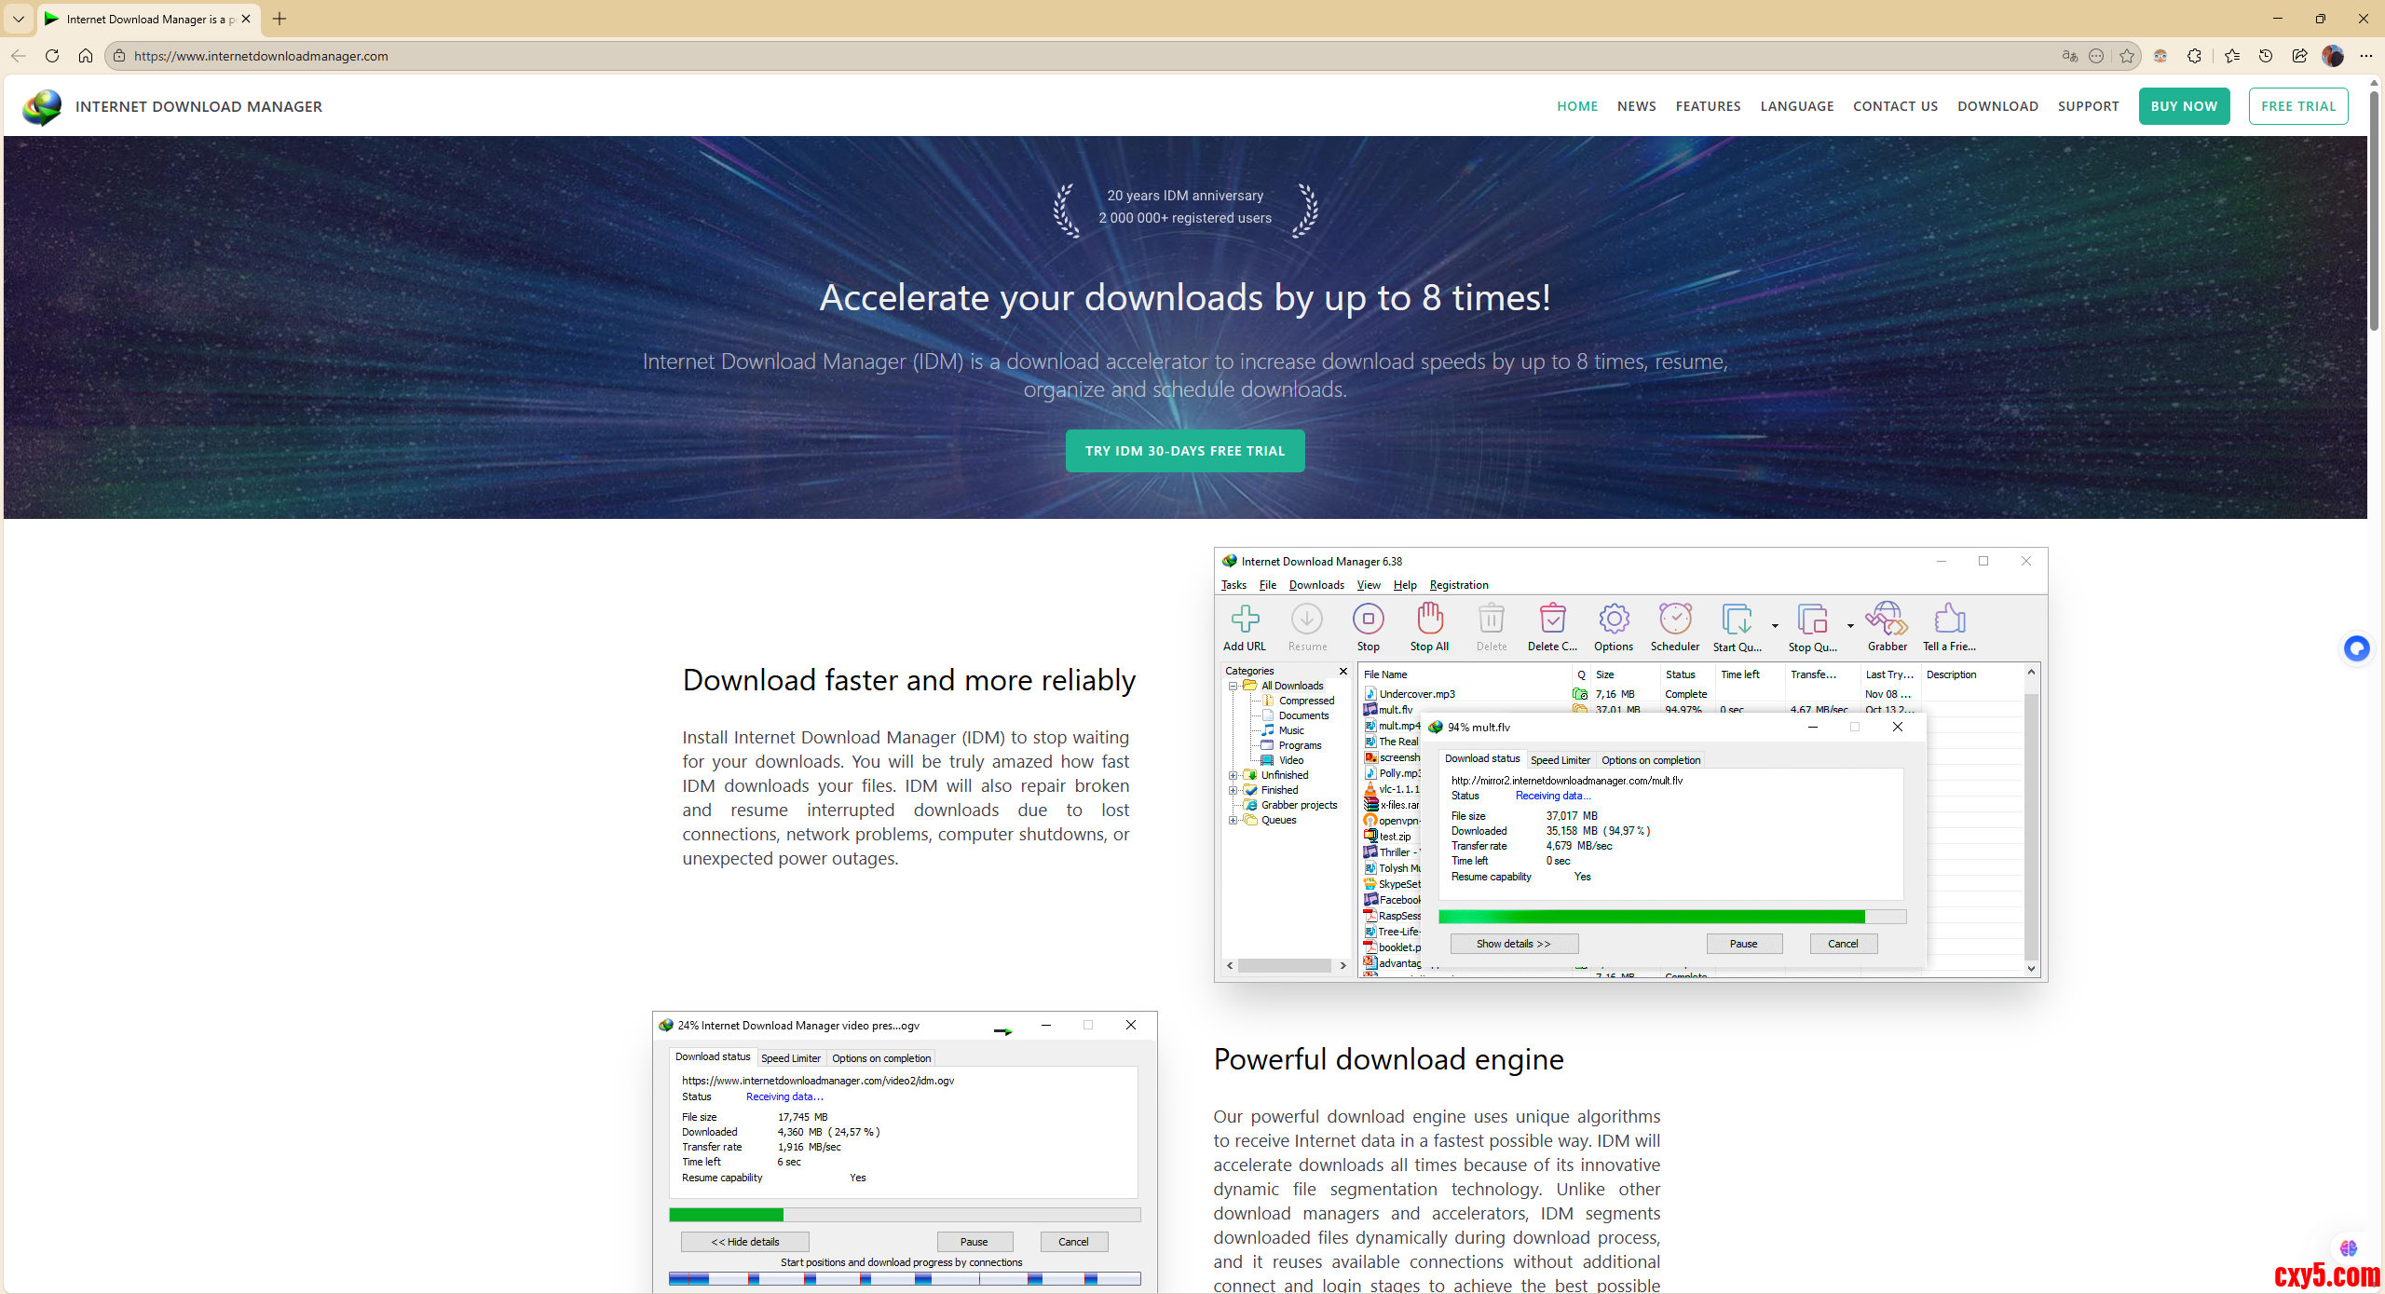This screenshot has height=1294, width=2385.
Task: Open browser settings three-dot menu
Action: 2366,56
